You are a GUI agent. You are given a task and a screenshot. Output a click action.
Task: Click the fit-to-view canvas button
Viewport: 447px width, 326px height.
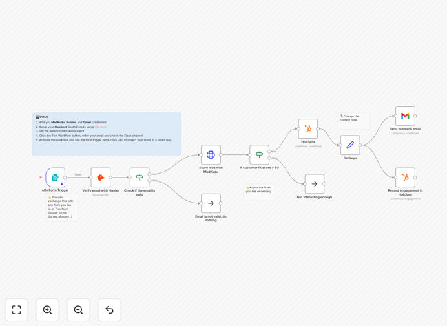coord(17,310)
